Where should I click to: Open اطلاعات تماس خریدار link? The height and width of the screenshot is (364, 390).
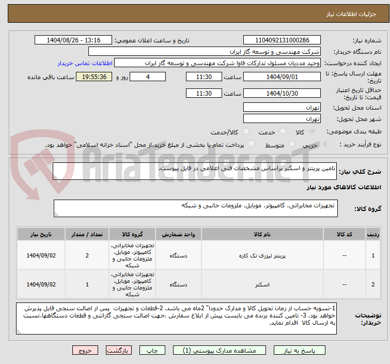pyautogui.click(x=85, y=63)
